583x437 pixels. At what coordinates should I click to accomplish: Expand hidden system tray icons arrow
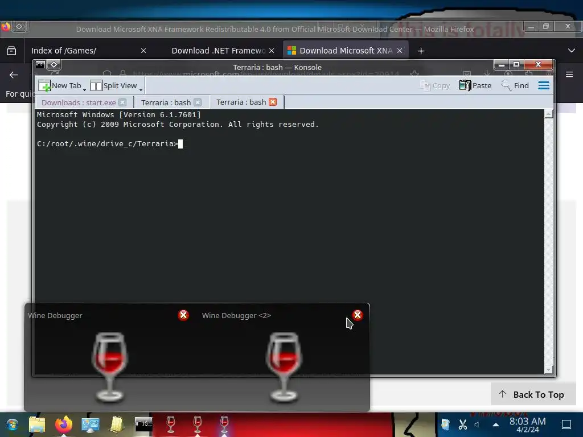coord(496,424)
